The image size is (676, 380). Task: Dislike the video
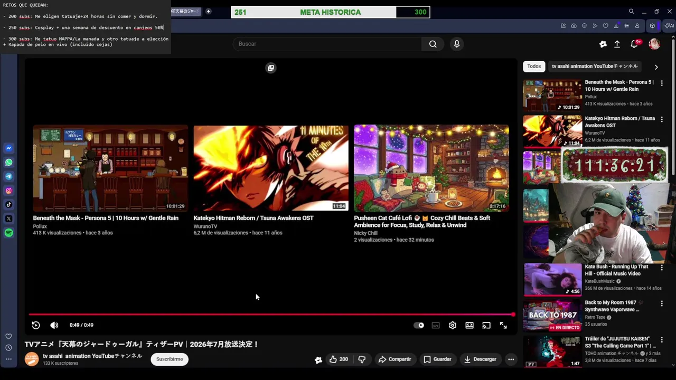coord(362,359)
